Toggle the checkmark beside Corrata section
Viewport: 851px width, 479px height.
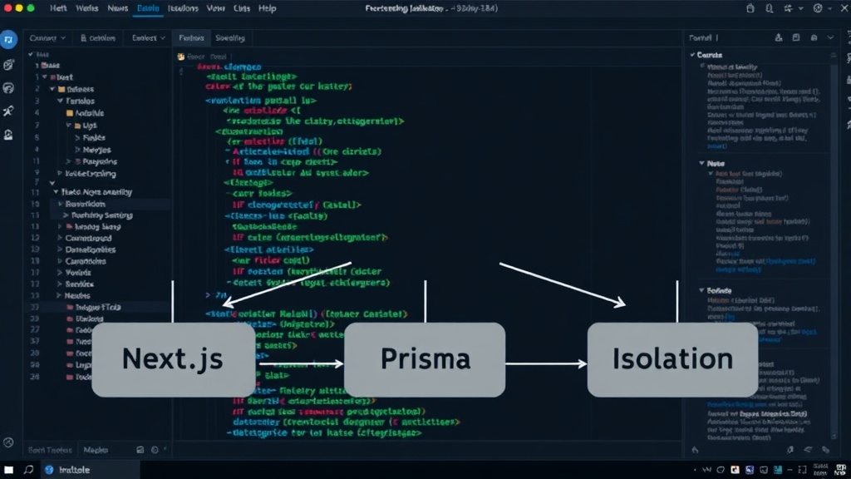click(692, 55)
